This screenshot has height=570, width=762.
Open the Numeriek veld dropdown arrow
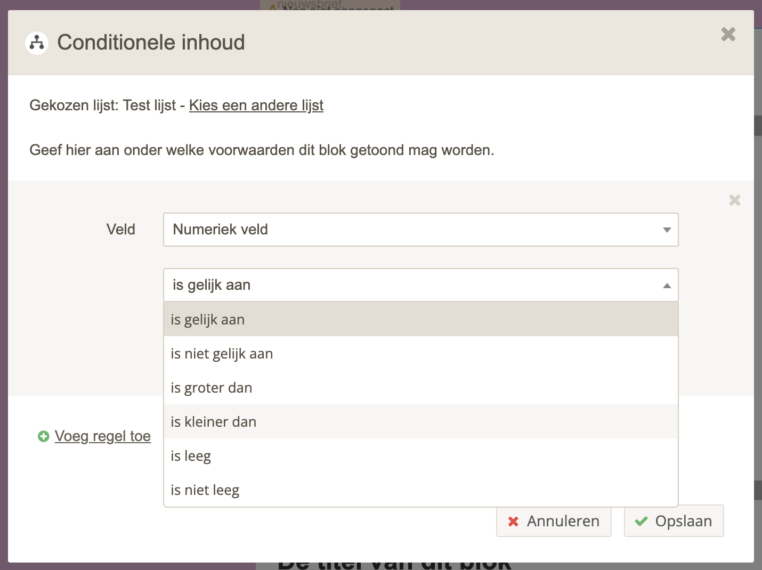(x=667, y=230)
